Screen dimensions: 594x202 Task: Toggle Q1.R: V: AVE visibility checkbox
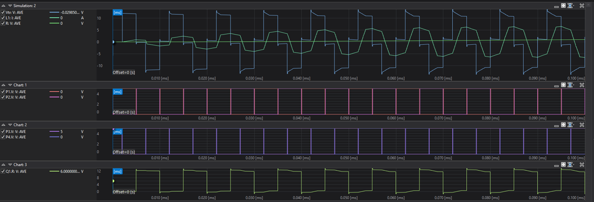point(3,172)
